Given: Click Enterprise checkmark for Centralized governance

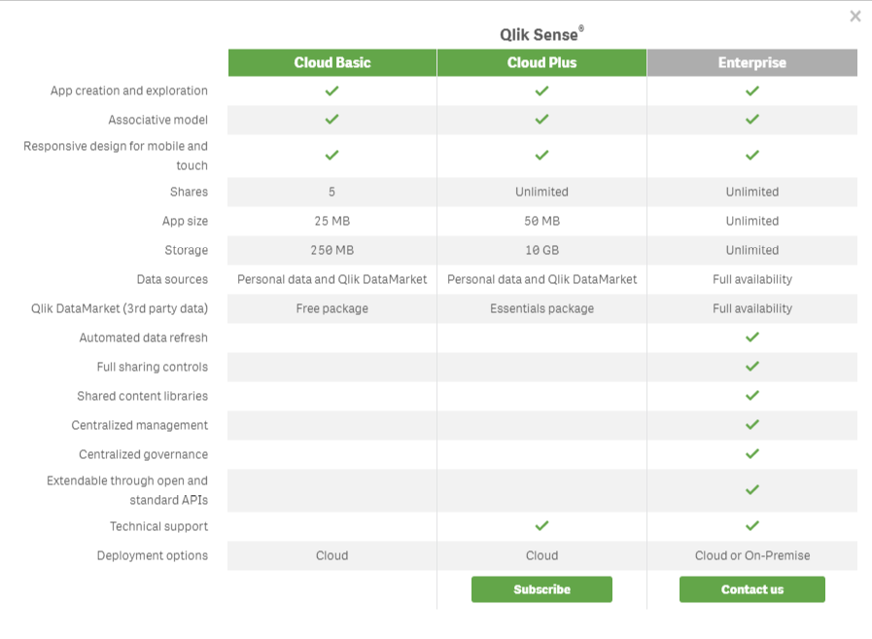Looking at the screenshot, I should pos(751,454).
